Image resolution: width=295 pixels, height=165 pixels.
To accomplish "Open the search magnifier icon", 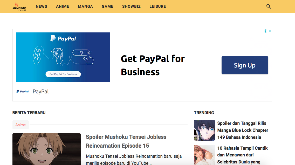I will (x=269, y=6).
